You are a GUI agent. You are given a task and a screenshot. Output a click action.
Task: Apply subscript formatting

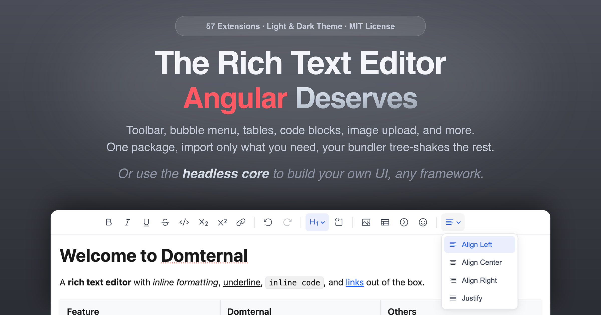point(203,222)
